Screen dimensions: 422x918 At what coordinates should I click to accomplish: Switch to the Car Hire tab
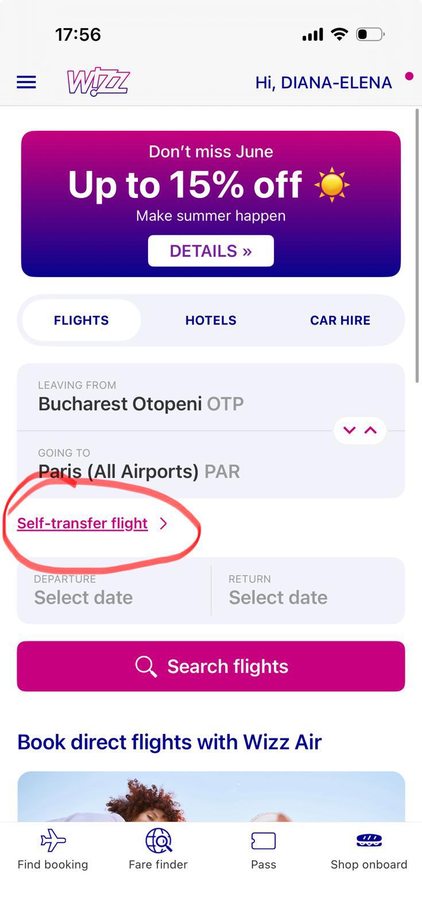pyautogui.click(x=340, y=320)
